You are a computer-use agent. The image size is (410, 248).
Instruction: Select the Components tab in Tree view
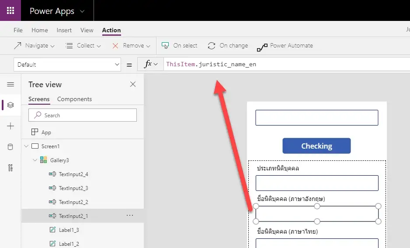[x=74, y=99]
